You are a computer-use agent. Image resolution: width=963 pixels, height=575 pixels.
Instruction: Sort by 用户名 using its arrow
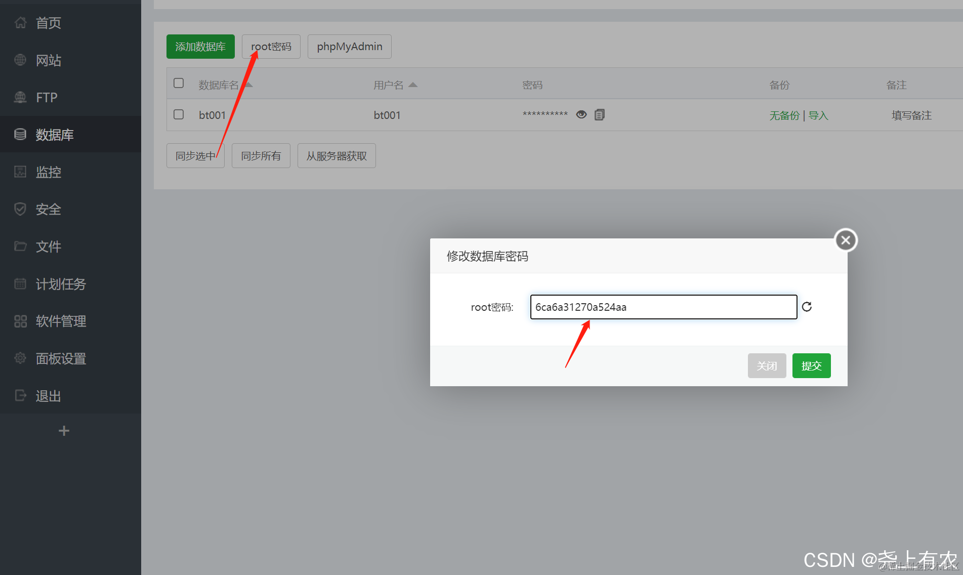click(413, 85)
